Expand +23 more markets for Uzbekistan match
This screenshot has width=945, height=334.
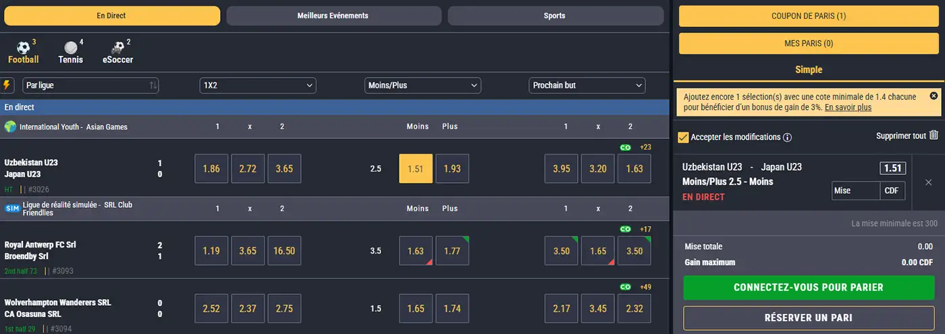click(x=645, y=147)
